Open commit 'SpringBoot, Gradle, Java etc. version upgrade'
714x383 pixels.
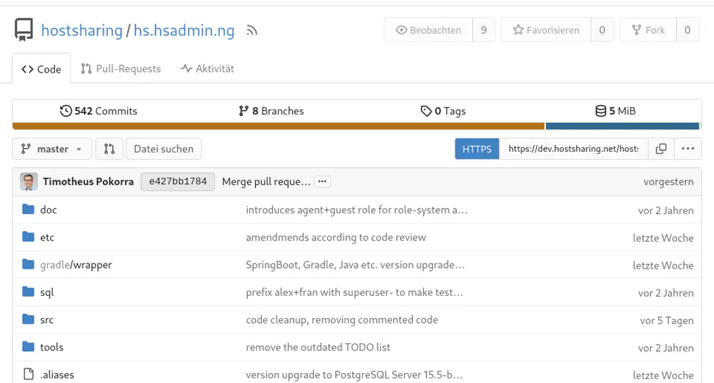355,265
